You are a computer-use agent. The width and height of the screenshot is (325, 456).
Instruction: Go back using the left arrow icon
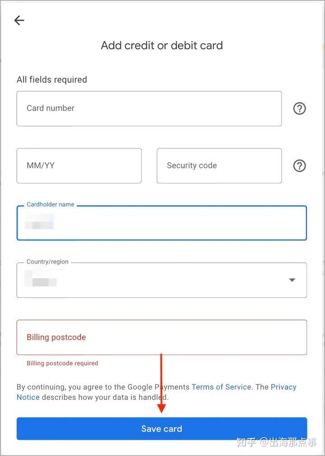(x=19, y=20)
